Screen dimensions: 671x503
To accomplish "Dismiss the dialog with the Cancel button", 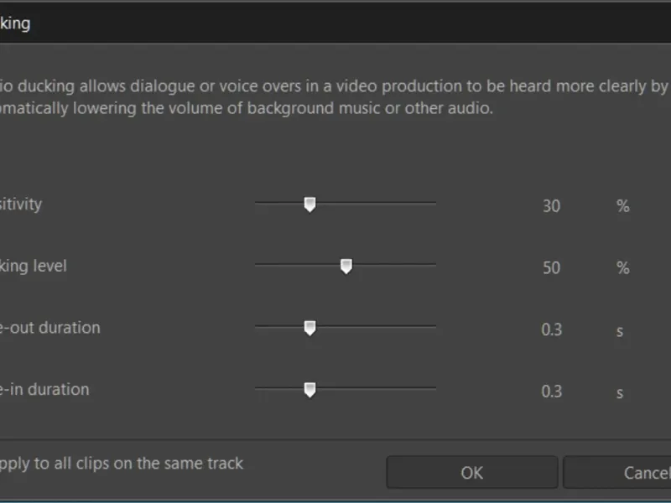I will pyautogui.click(x=621, y=473).
